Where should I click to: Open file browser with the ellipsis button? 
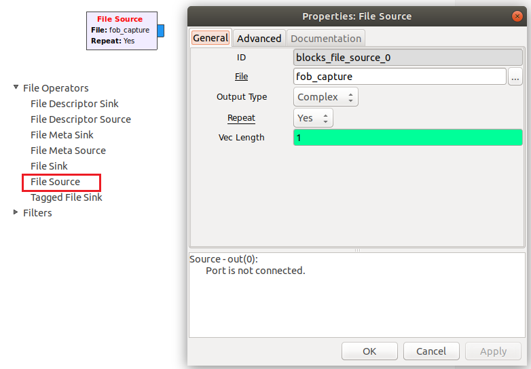coord(515,77)
